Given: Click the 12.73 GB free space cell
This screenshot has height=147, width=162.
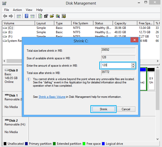Looking at the screenshot, I should click(144, 32).
